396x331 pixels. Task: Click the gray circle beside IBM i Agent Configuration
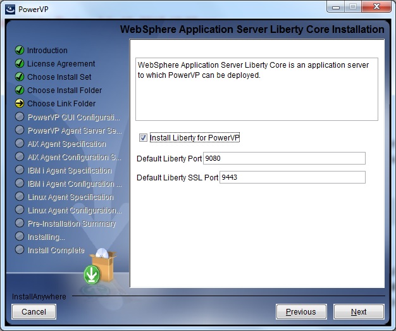point(20,183)
